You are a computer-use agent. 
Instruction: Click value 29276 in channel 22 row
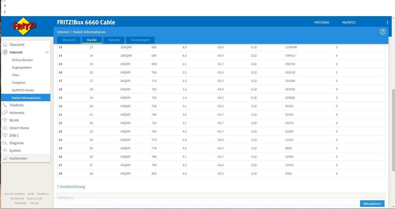point(289,123)
